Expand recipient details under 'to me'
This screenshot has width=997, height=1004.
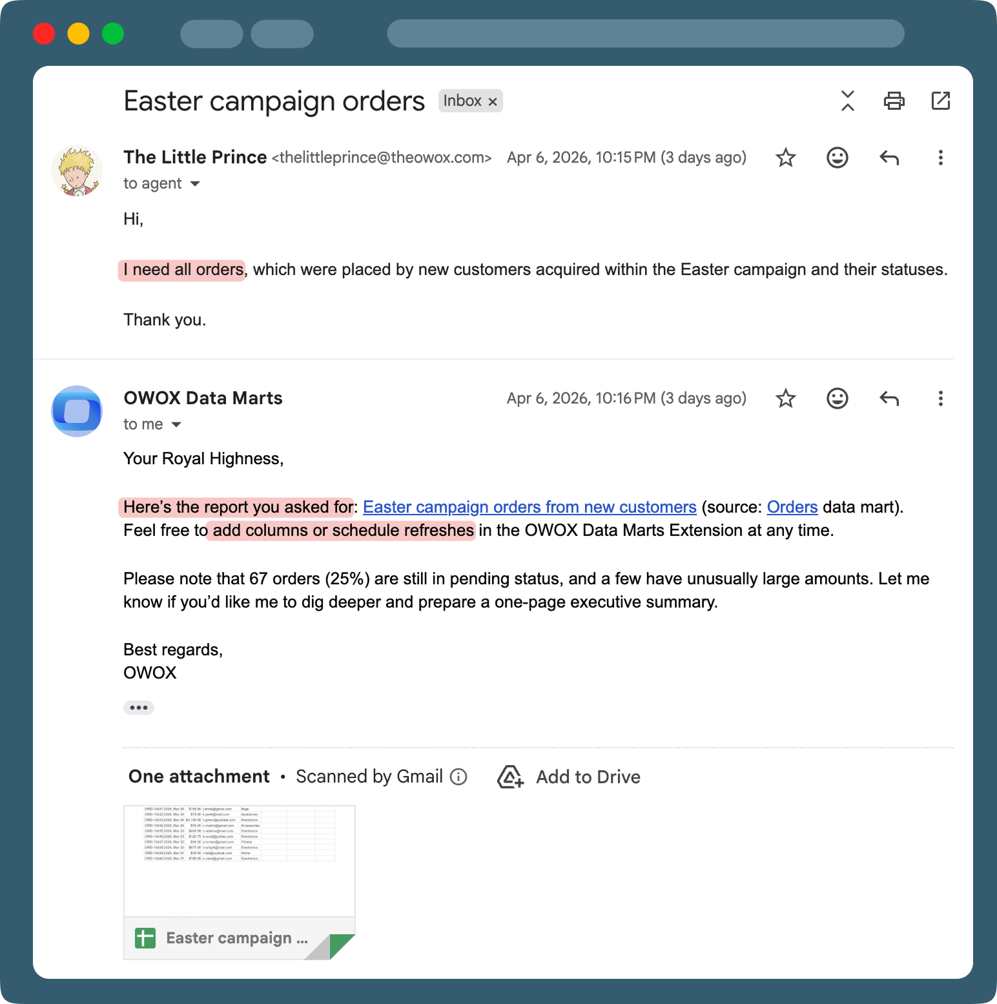[176, 424]
